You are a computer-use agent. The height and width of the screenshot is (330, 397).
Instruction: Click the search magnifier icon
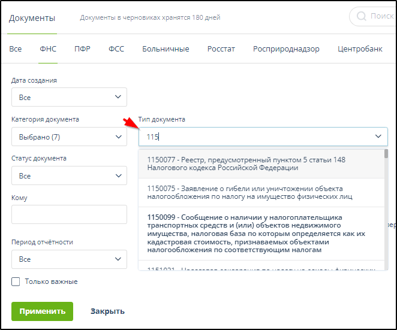(x=361, y=17)
